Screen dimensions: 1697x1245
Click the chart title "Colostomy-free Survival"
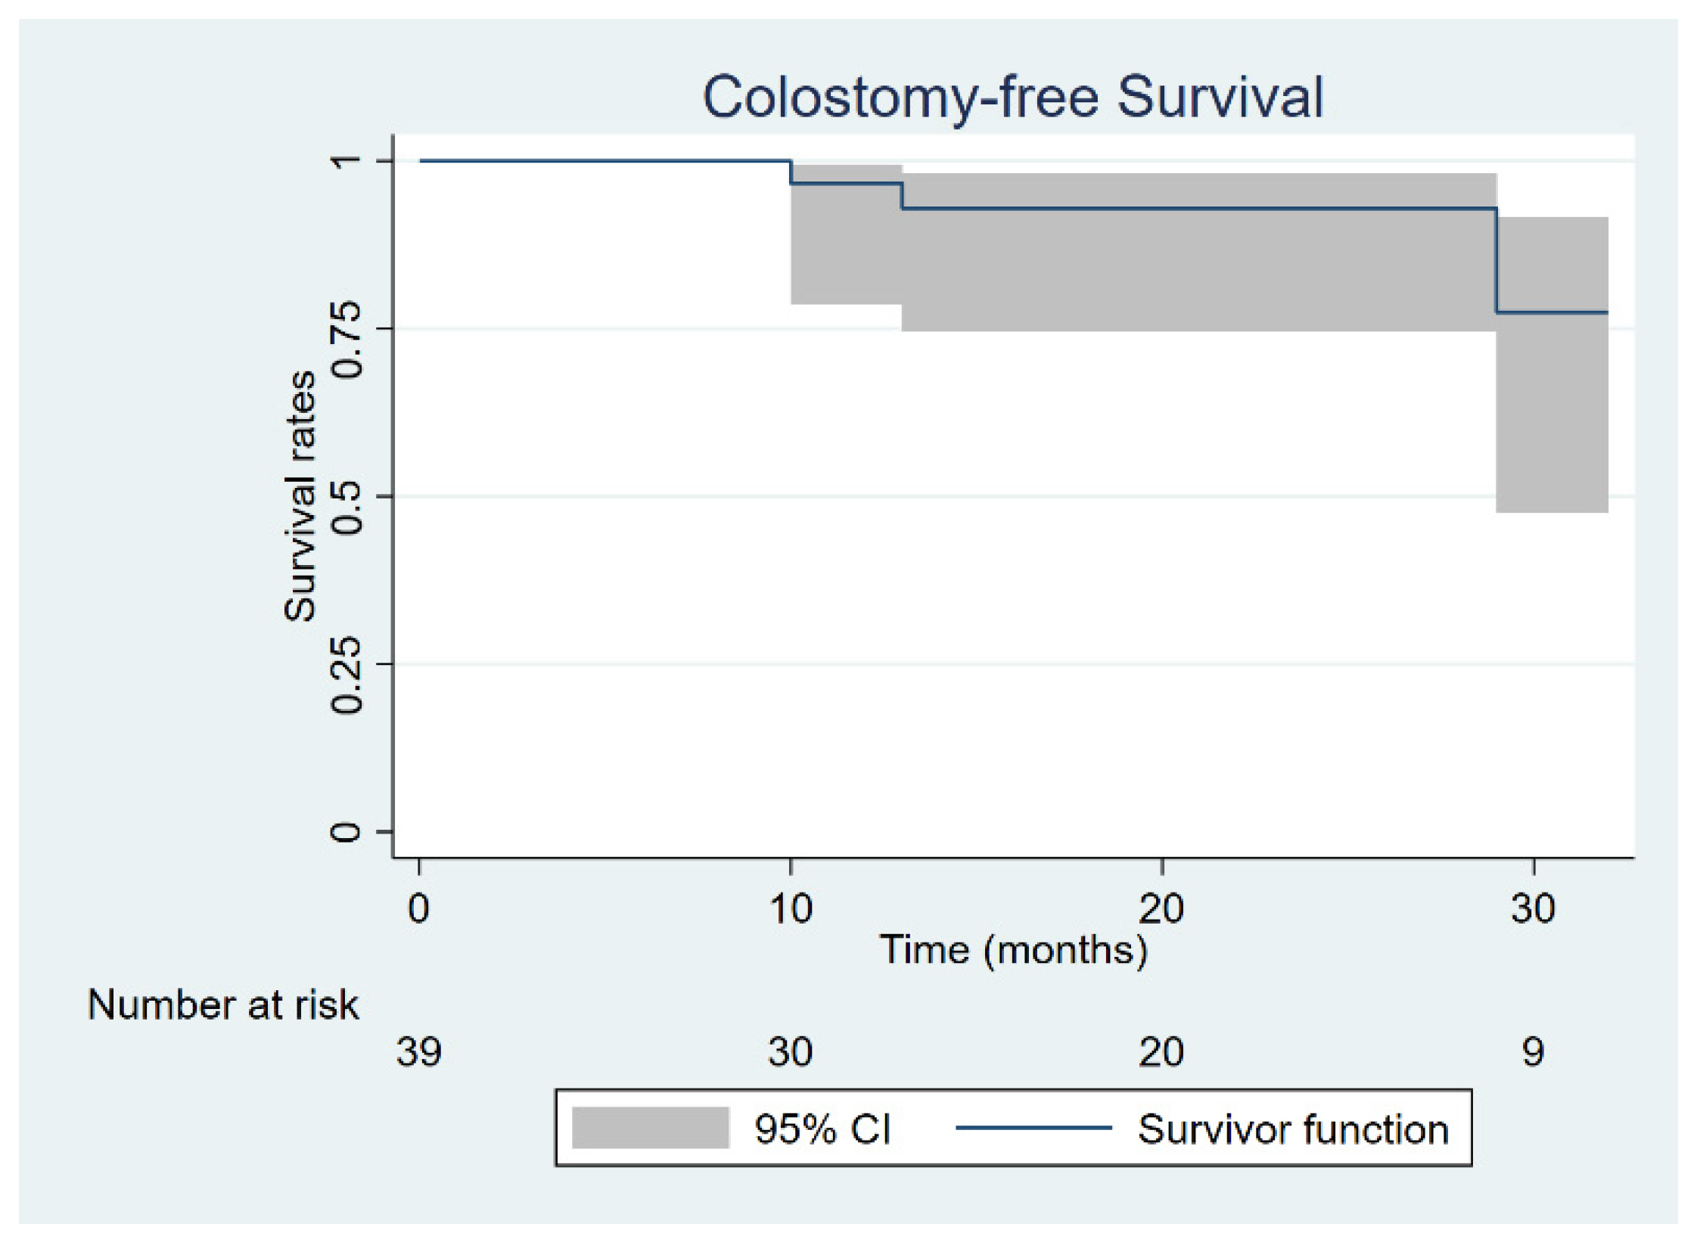point(1012,98)
